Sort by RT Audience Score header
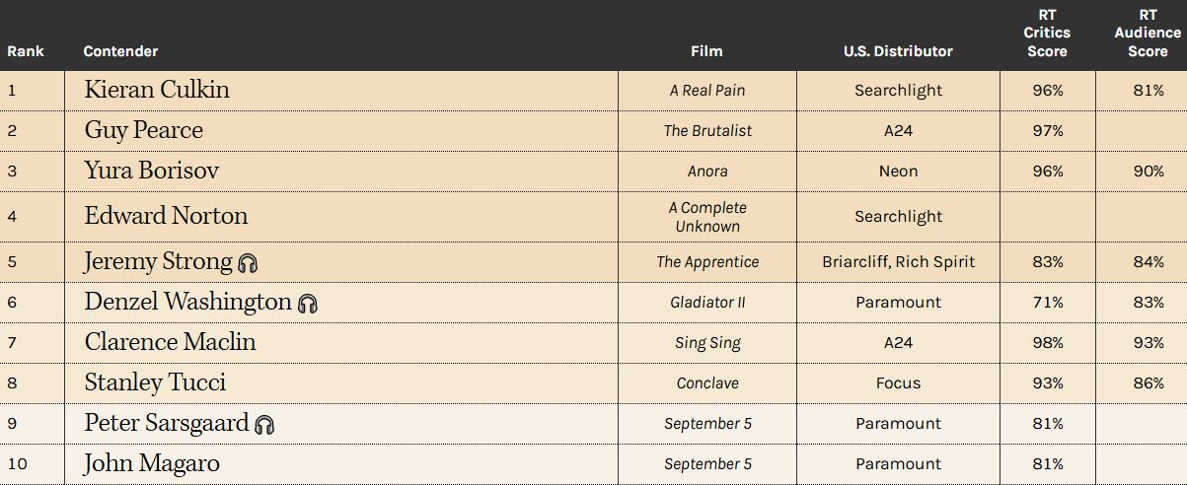 pos(1148,33)
